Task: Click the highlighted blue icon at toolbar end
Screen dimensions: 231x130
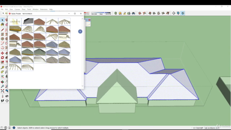Action: pos(183,13)
